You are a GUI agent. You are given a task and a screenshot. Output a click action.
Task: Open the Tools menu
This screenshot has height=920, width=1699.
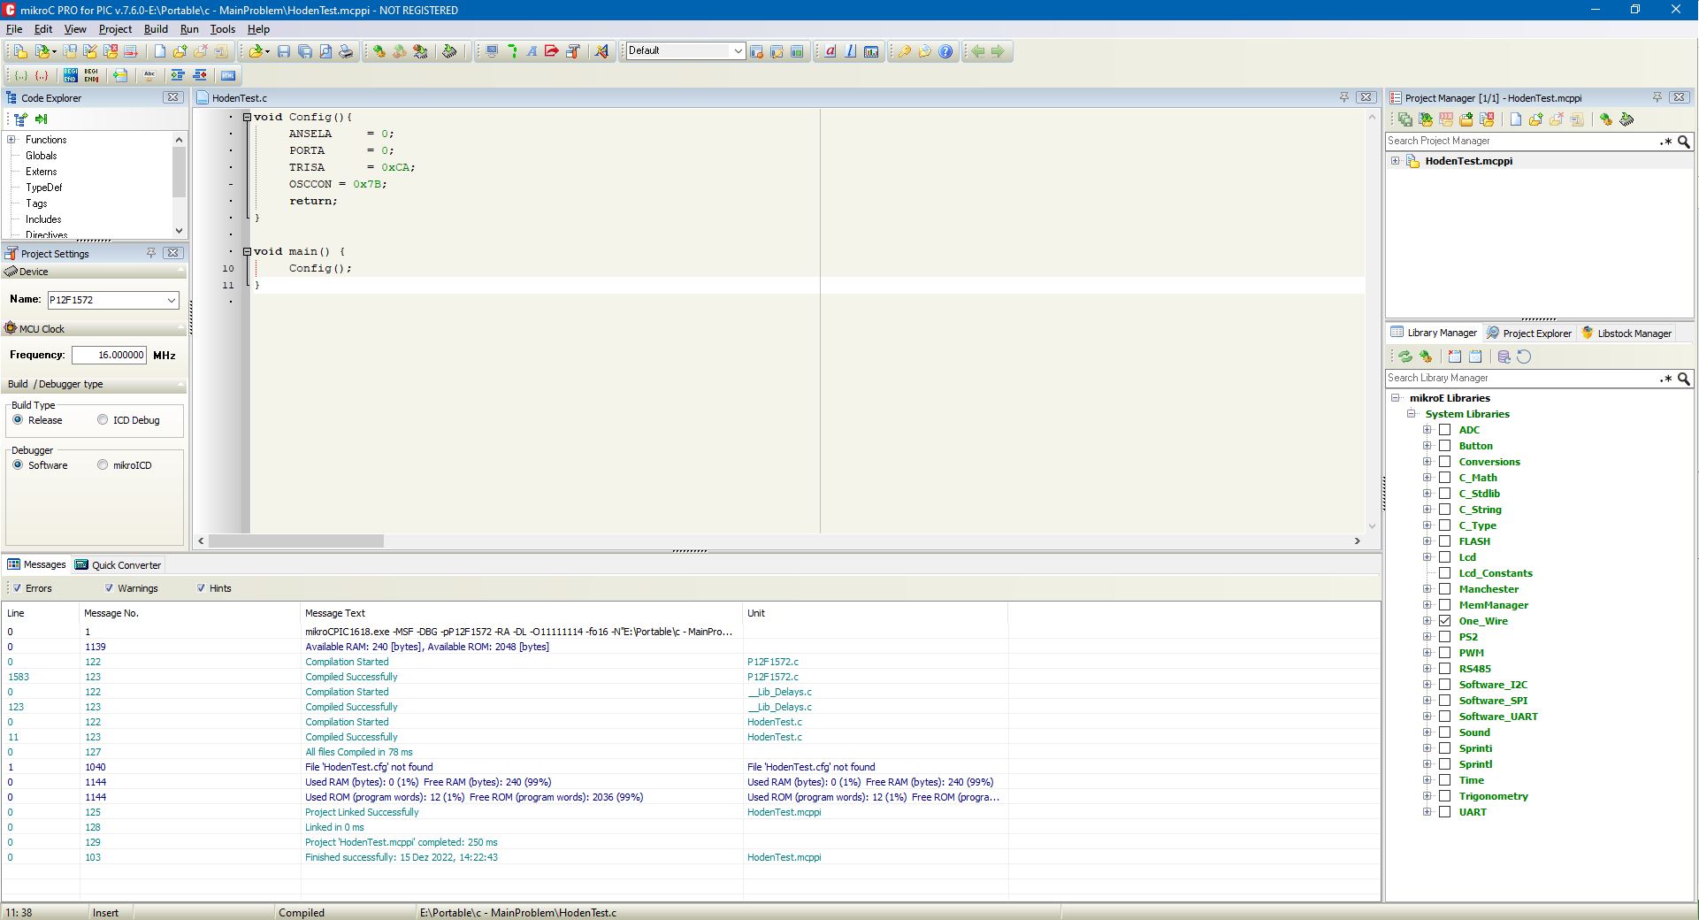(223, 29)
